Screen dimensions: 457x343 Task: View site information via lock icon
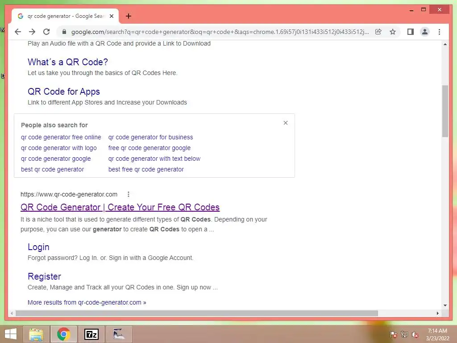pos(64,32)
